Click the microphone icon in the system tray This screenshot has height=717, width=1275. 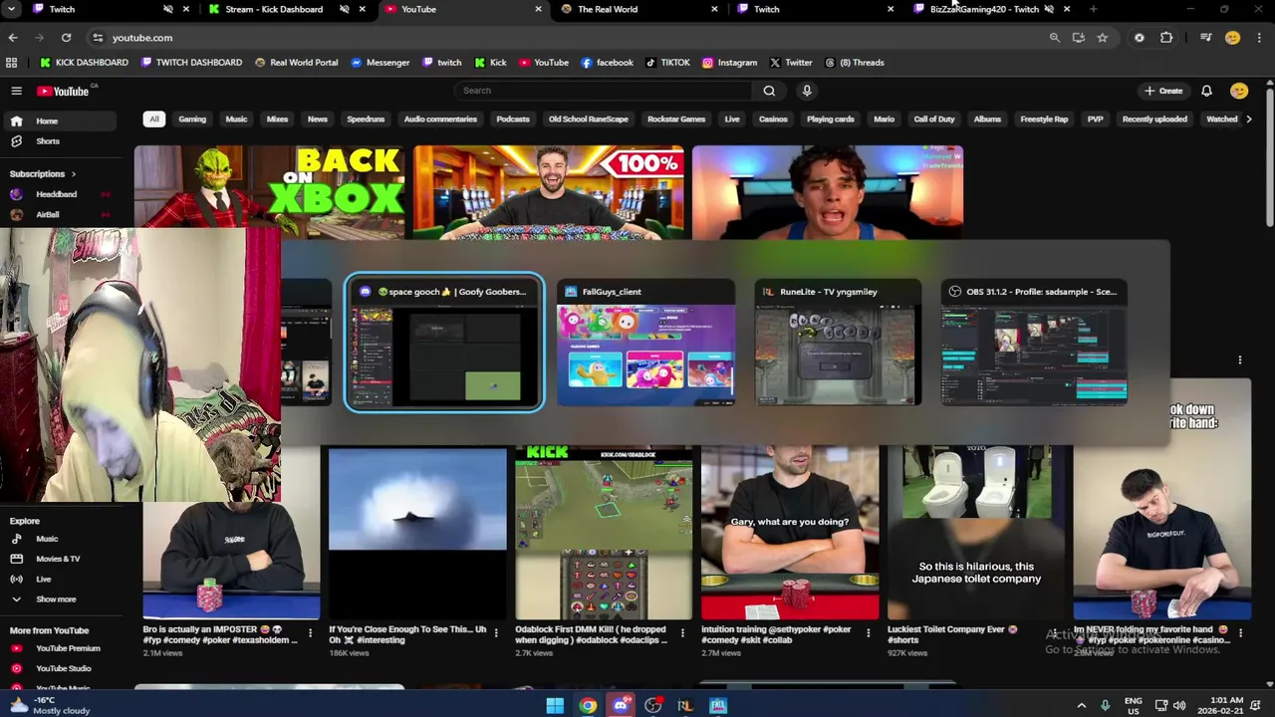point(1105,705)
